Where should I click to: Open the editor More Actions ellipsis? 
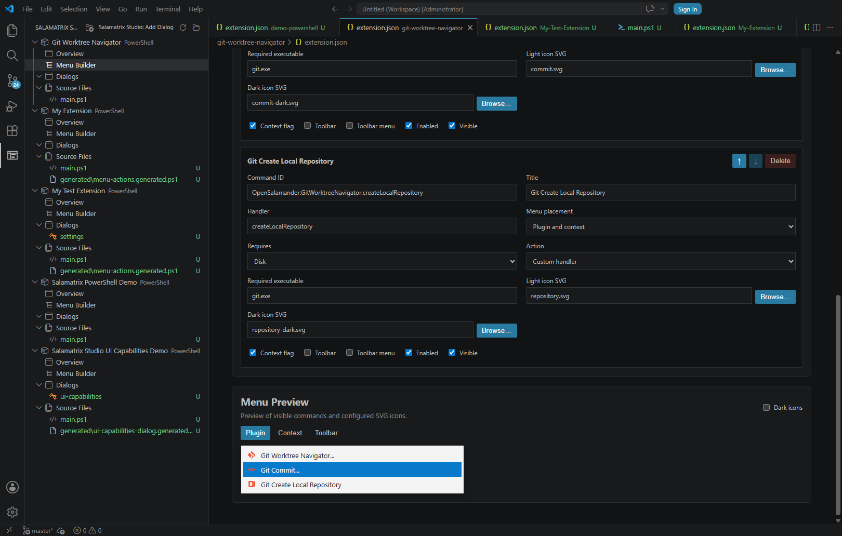coord(831,28)
